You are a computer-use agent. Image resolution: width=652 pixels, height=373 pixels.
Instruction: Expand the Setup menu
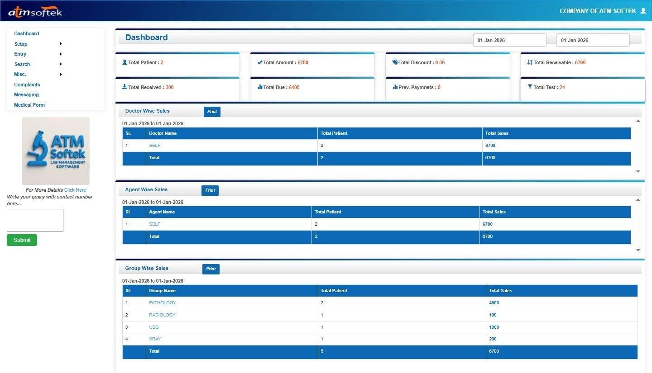21,43
